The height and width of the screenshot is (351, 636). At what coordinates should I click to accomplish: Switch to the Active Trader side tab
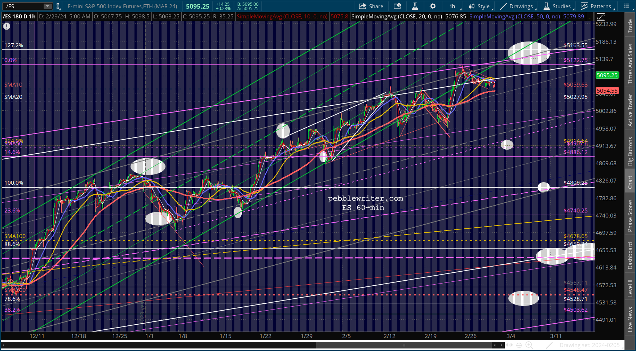tap(630, 110)
